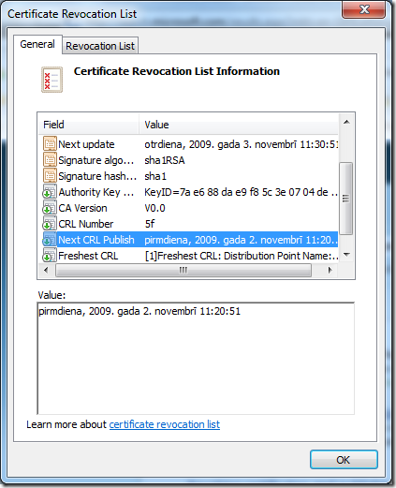Open the certificate revocation list help link
Image resolution: width=396 pixels, height=488 pixels.
click(x=165, y=424)
